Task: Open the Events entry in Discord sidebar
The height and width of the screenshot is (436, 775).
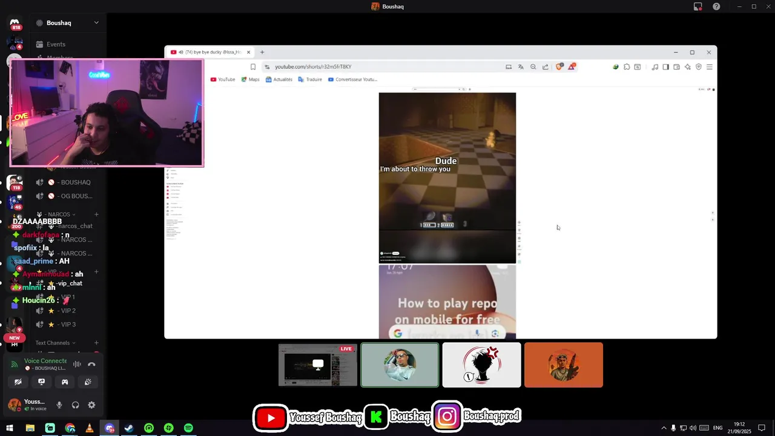Action: pos(56,44)
